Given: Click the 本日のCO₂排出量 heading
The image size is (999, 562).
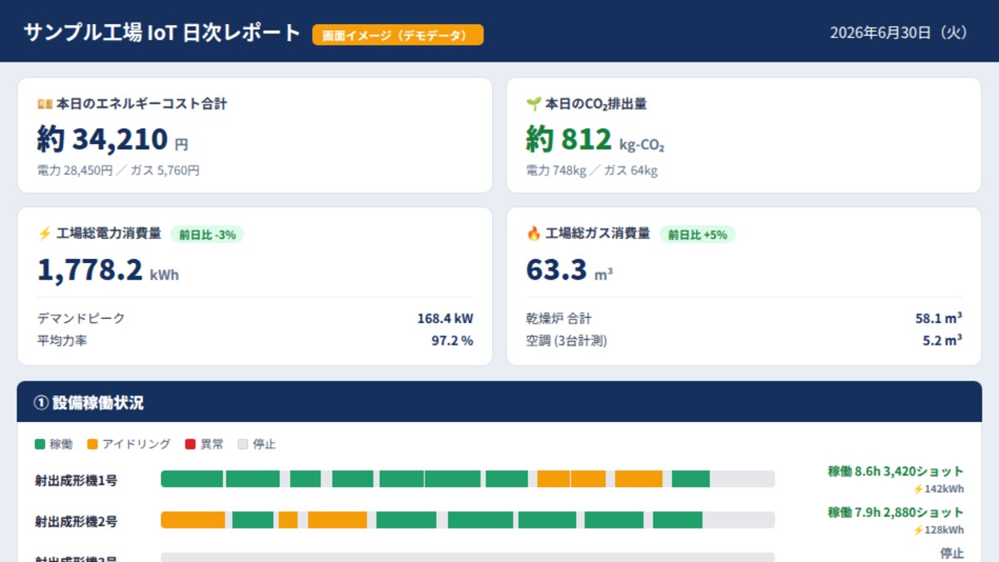Looking at the screenshot, I should click(x=596, y=104).
